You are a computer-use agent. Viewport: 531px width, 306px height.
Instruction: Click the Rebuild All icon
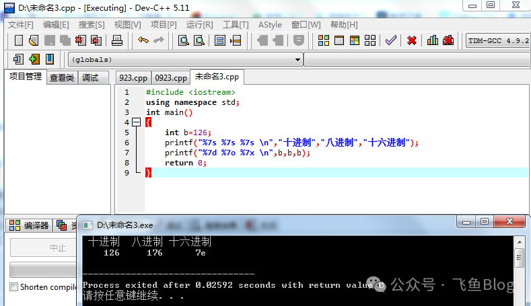pyautogui.click(x=370, y=40)
